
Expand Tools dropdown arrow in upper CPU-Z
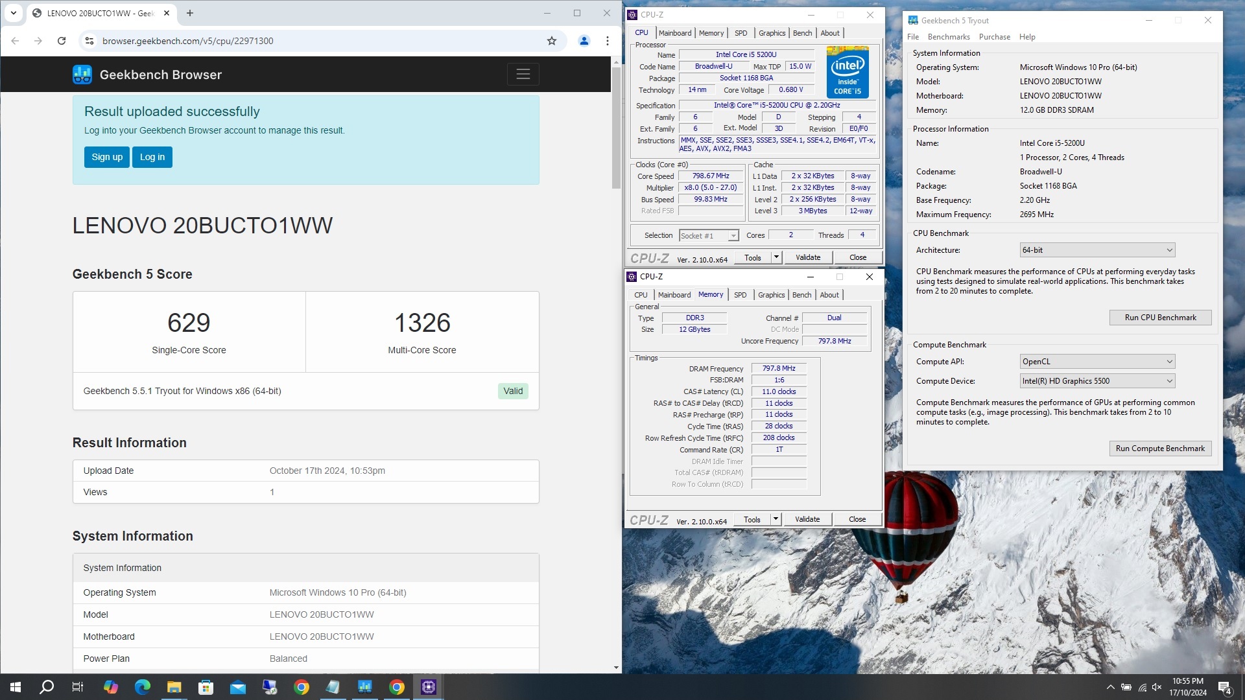776,257
